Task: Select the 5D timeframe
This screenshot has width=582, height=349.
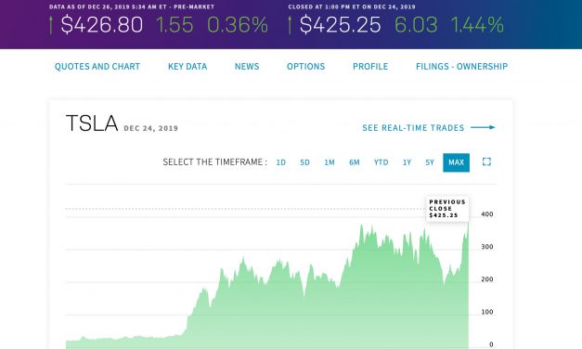Action: click(x=304, y=162)
